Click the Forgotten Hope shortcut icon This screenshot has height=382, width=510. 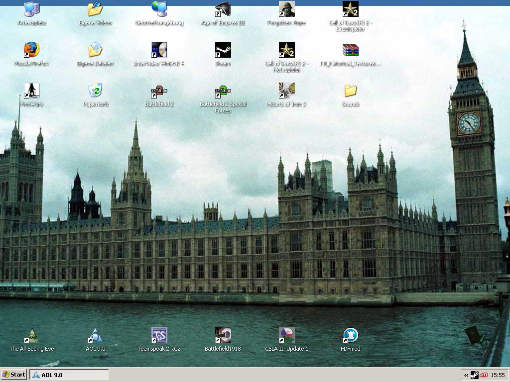coord(286,10)
